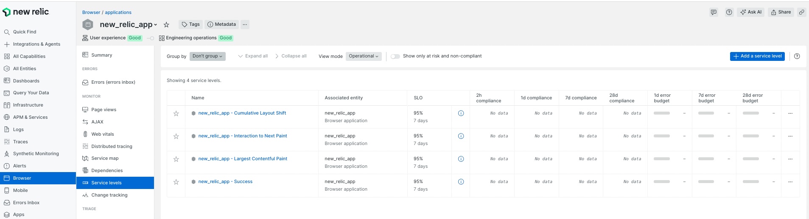This screenshot has height=219, width=809.
Task: Click the applications breadcrumb link
Action: pos(118,12)
